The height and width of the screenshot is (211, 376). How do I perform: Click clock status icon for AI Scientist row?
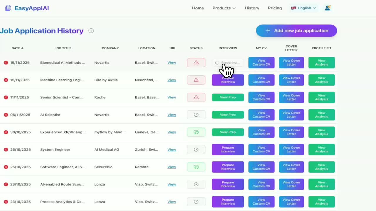(x=196, y=115)
